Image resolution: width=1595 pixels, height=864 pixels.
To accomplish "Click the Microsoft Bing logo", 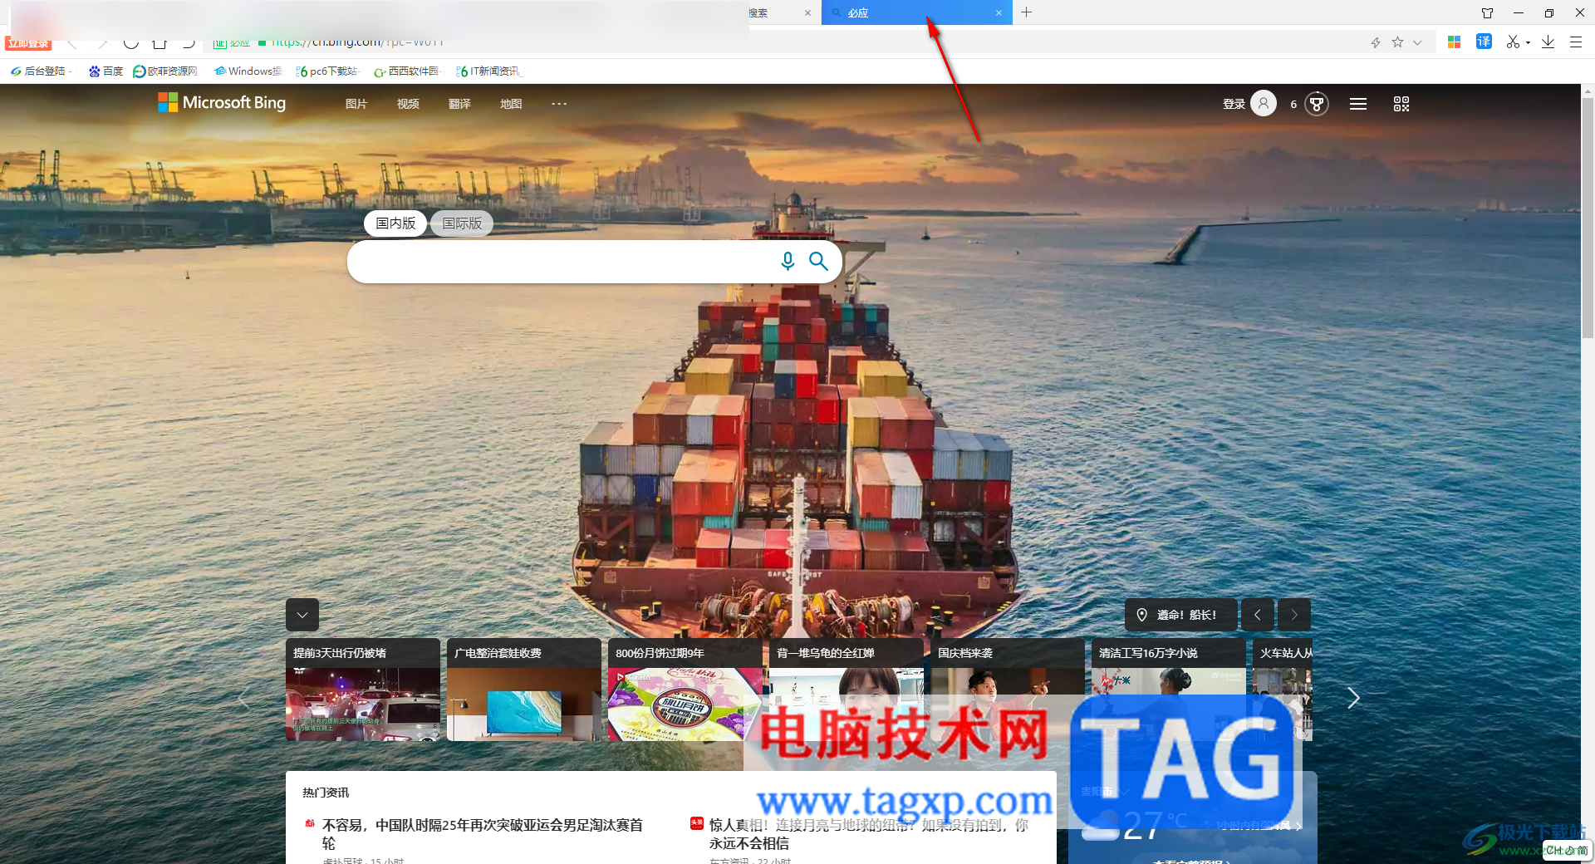I will click(x=222, y=103).
